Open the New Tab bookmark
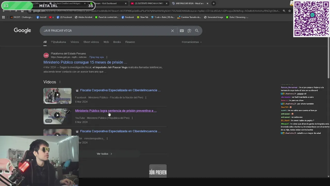Screen dimensions: 330x186 [142, 17]
